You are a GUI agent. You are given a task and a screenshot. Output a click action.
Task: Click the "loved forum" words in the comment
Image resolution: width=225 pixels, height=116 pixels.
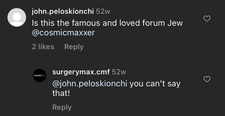(142, 23)
